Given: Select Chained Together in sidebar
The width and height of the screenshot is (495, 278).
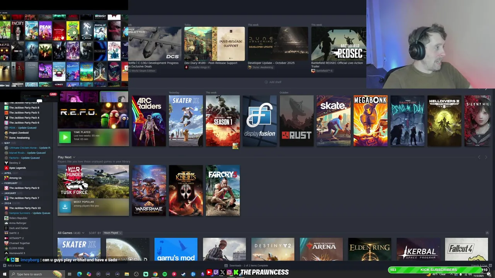Looking at the screenshot, I should [x=19, y=243].
